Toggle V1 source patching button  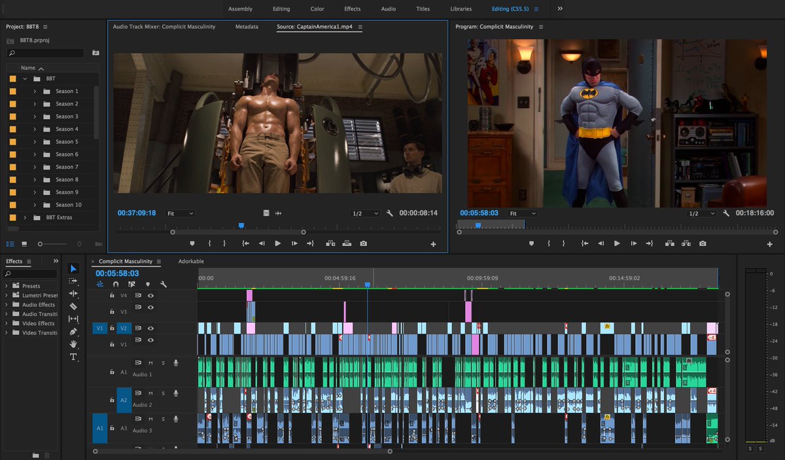point(100,328)
